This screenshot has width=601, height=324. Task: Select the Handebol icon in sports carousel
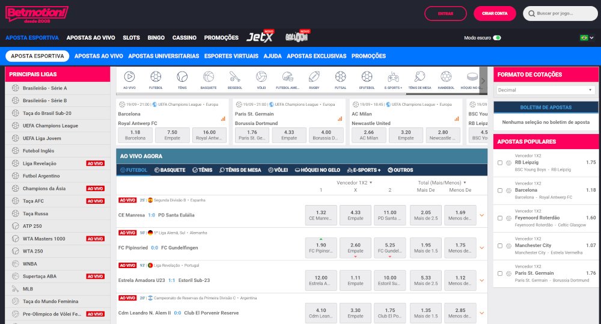(x=446, y=77)
